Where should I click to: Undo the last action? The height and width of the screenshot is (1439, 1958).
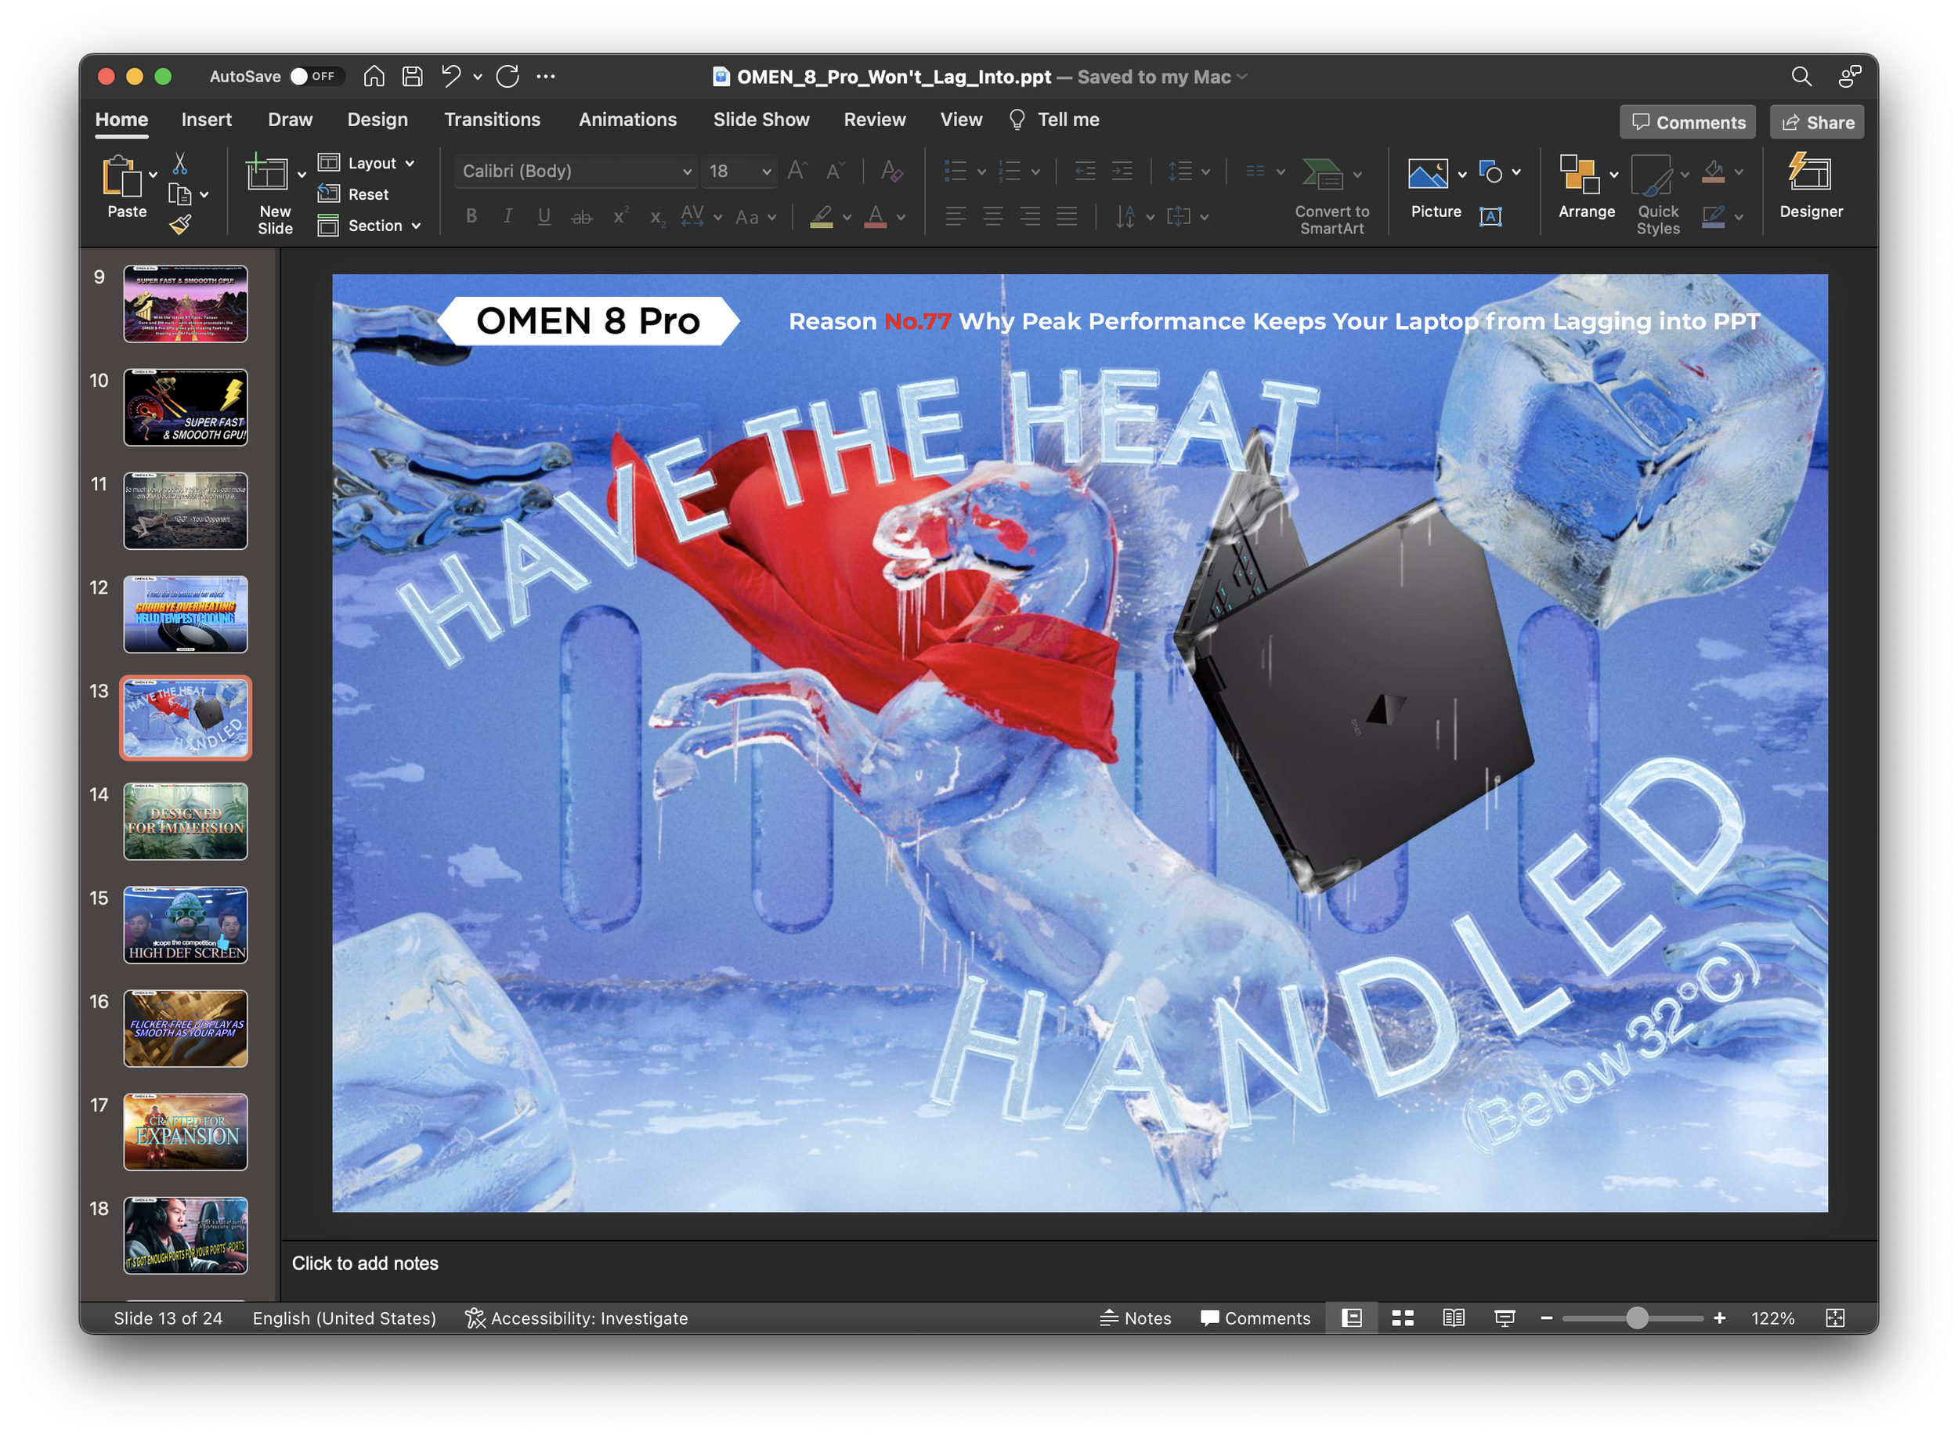451,77
